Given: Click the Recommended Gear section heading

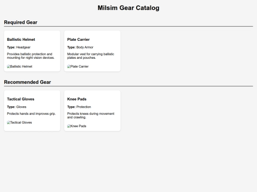Looking at the screenshot, I should (x=28, y=82).
